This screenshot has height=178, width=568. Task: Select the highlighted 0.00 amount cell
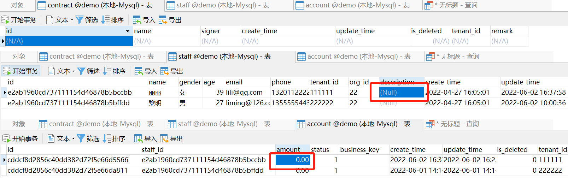tap(293, 160)
